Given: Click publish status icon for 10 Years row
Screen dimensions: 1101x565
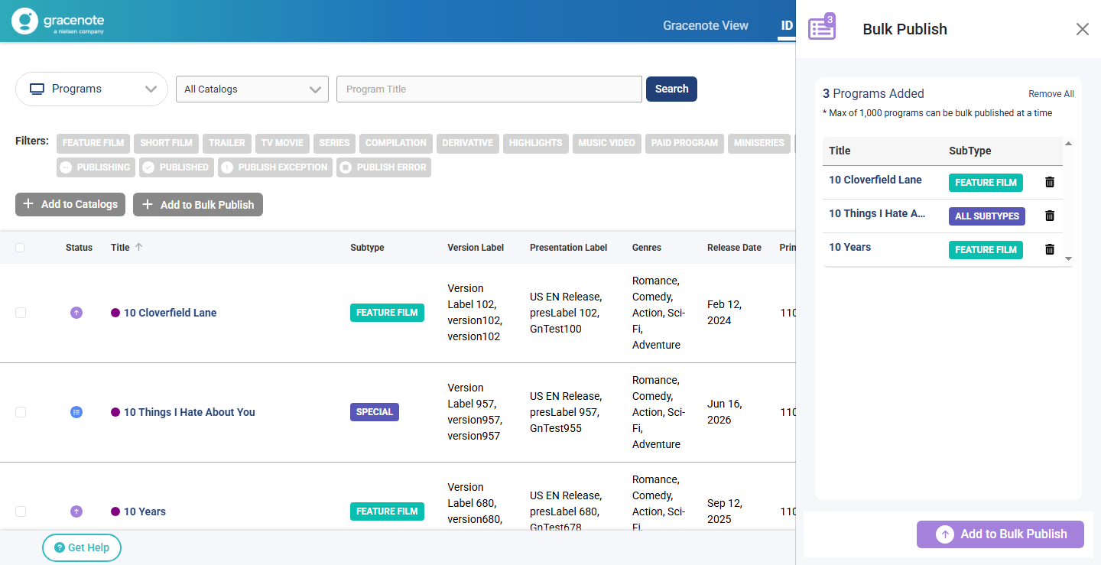Looking at the screenshot, I should (x=76, y=511).
